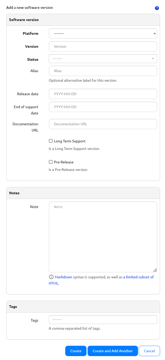Check the Pre-Release checkbox

point(51,162)
